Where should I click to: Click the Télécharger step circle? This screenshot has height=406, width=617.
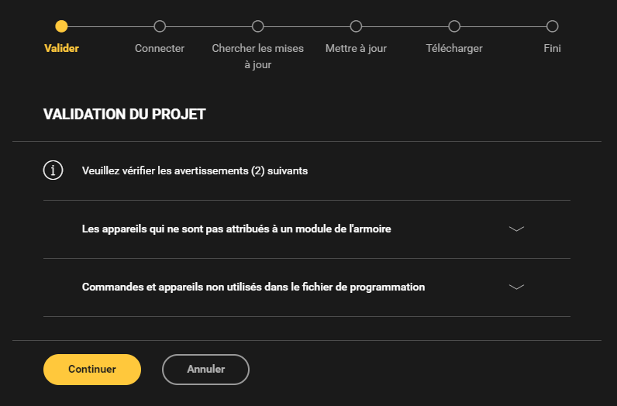(454, 26)
